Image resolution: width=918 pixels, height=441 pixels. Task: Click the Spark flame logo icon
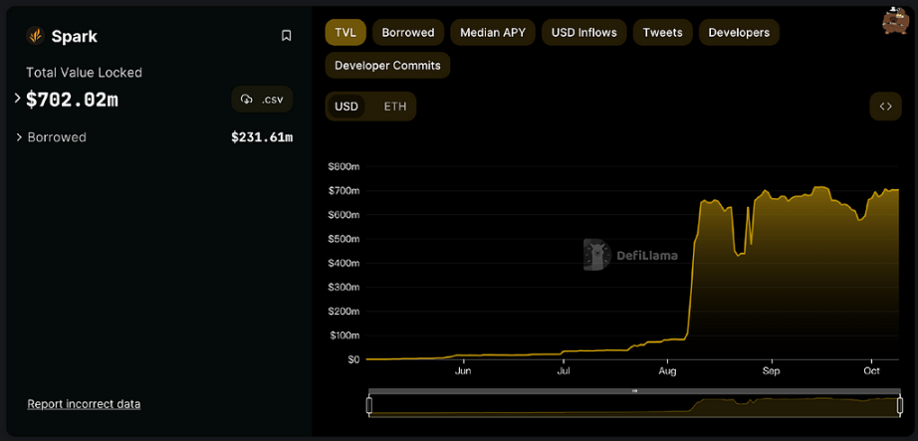tap(35, 36)
